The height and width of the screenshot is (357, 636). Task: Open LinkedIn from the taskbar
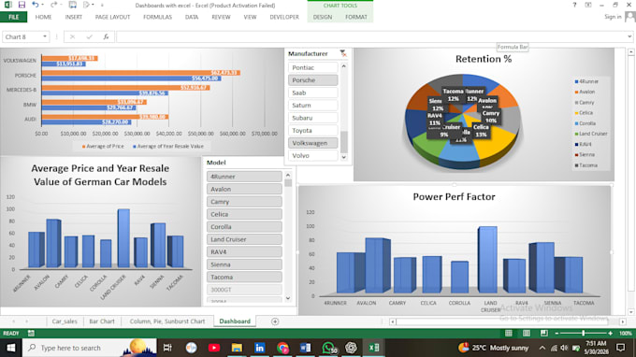click(x=260, y=348)
